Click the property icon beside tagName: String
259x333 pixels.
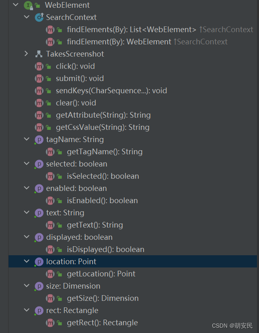click(39, 139)
